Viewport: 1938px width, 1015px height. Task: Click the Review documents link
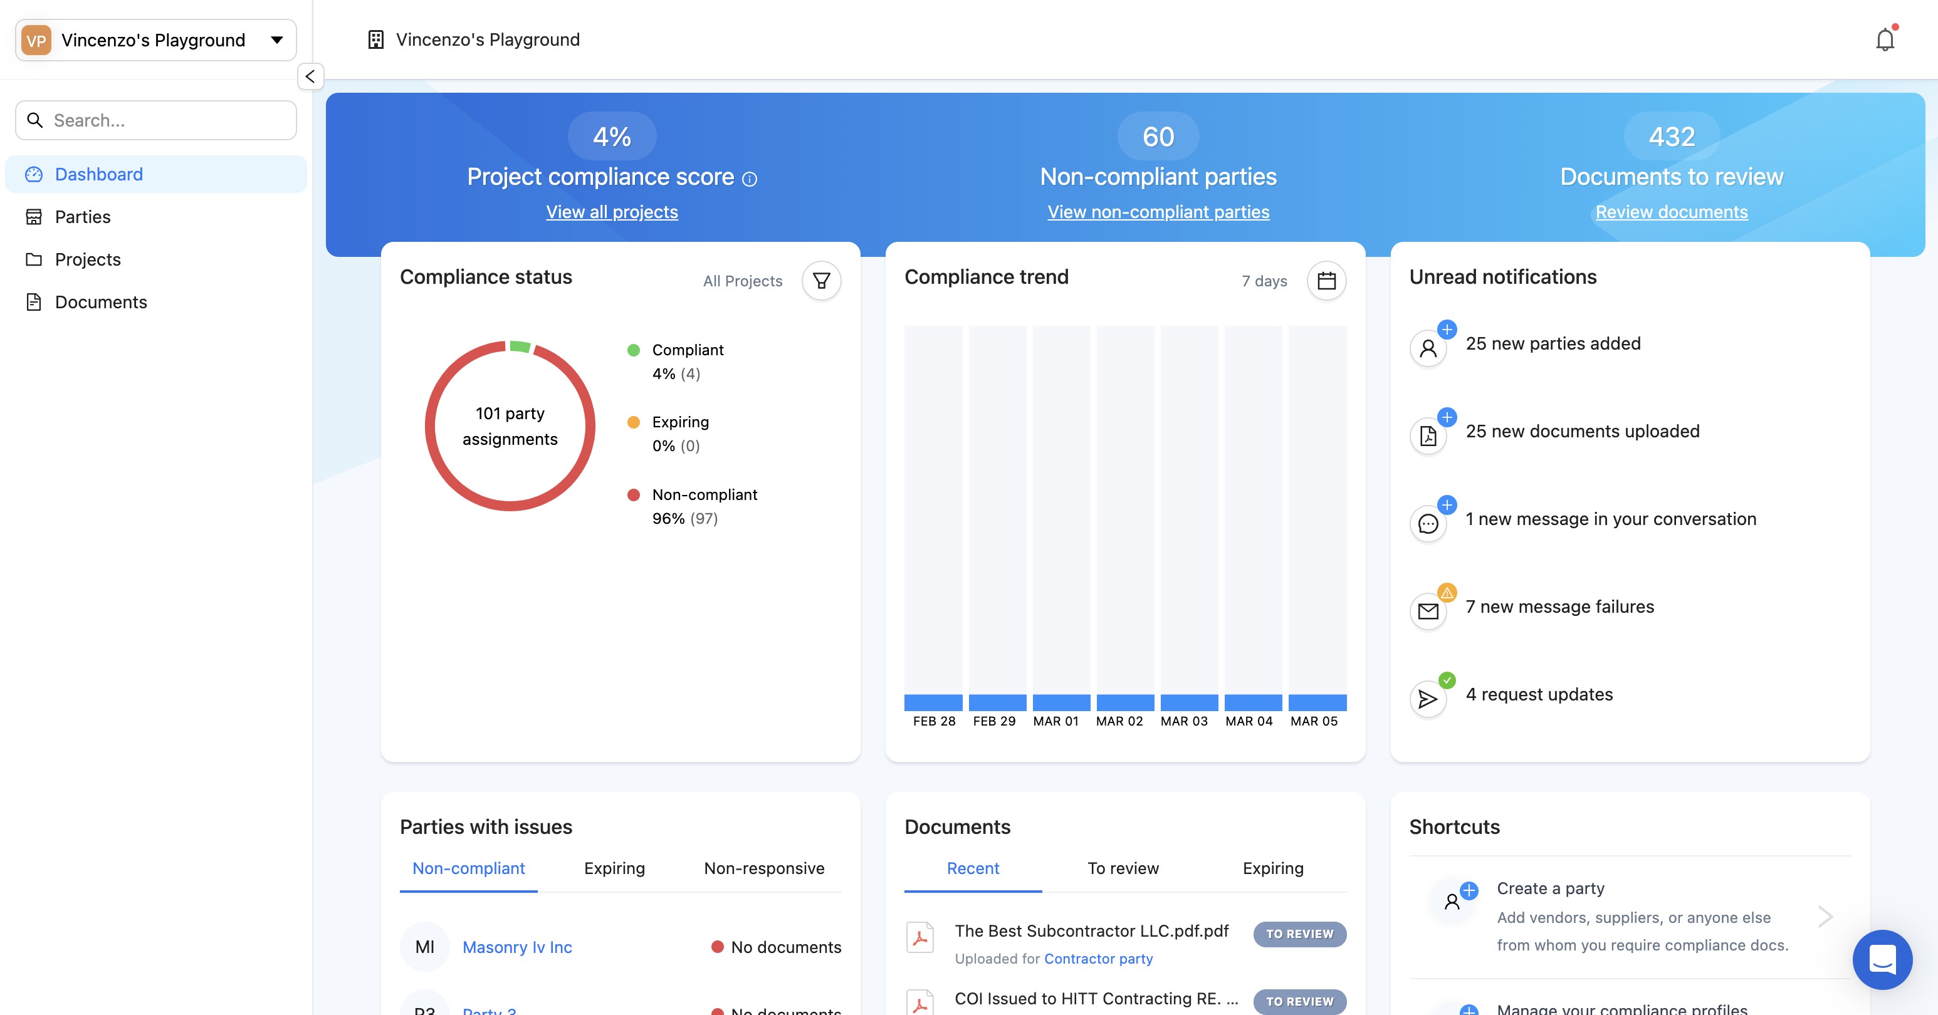[1671, 212]
